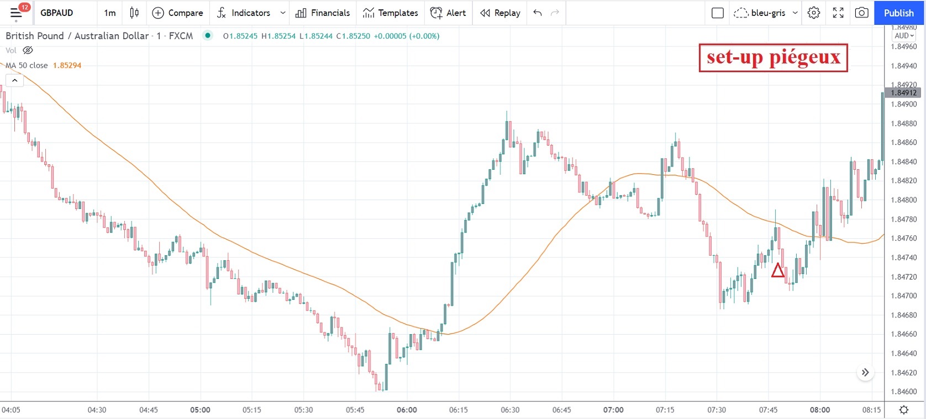Take a snapshot with camera icon
Screen dimensions: 926x419
[861, 13]
